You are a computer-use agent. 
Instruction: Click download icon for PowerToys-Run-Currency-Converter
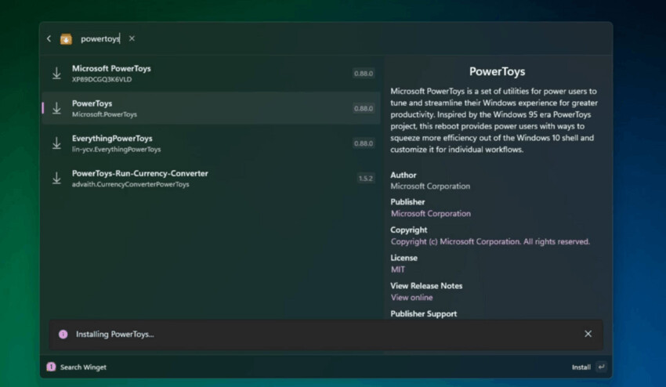[x=56, y=178]
